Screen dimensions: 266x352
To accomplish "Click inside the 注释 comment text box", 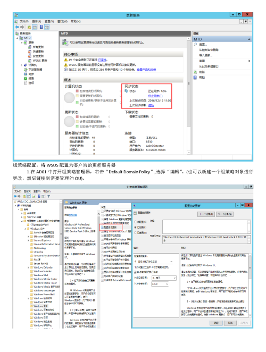I will coord(206,227).
